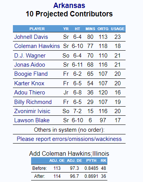Open Coleman Hawkins player link
The image size is (143, 182).
(37, 46)
